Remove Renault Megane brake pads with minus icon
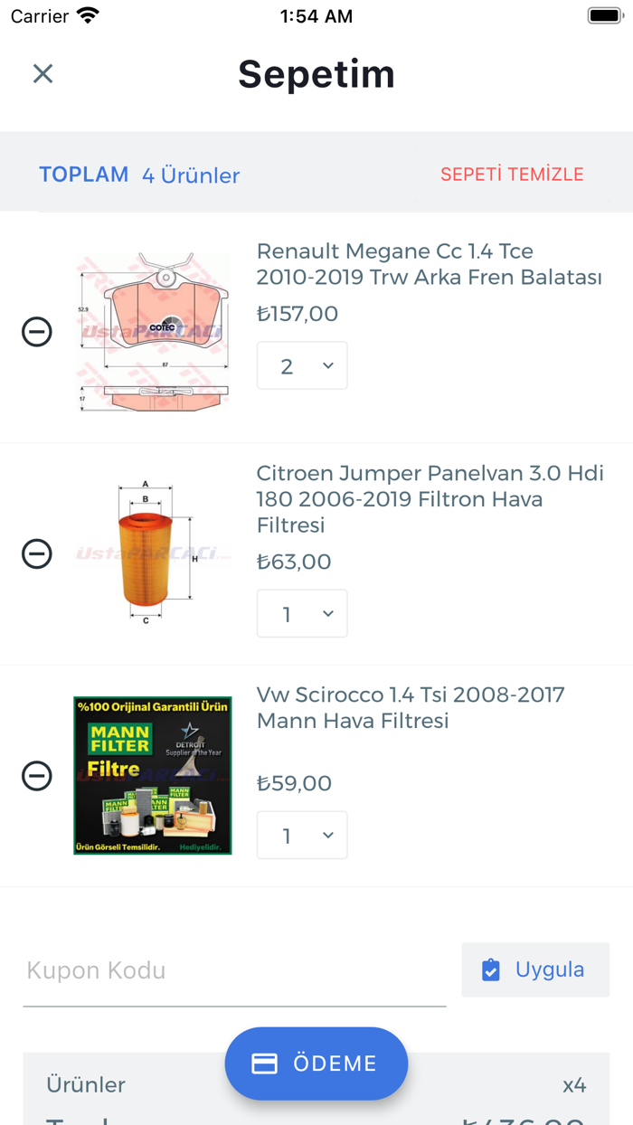The height and width of the screenshot is (1125, 633). 37,332
